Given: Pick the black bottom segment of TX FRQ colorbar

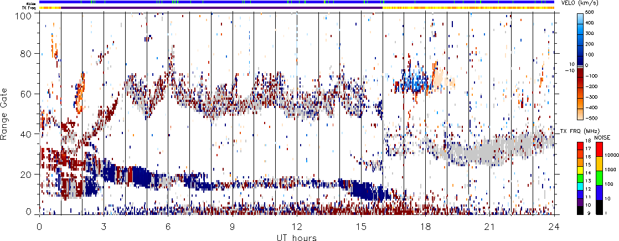Looking at the screenshot, I should pyautogui.click(x=580, y=211).
